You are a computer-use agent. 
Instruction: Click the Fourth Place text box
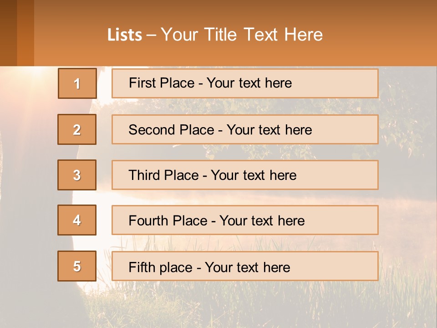tap(245, 220)
